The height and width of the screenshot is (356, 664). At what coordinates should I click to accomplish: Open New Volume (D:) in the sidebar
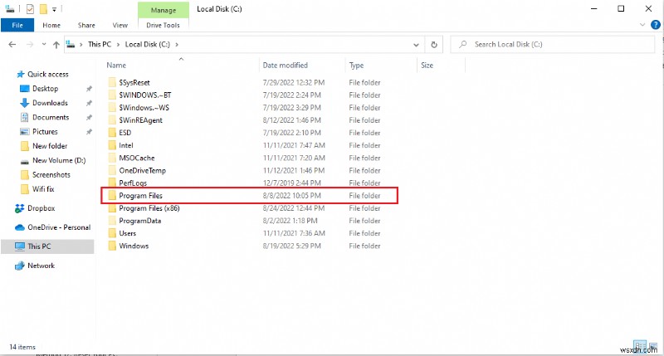(x=59, y=160)
